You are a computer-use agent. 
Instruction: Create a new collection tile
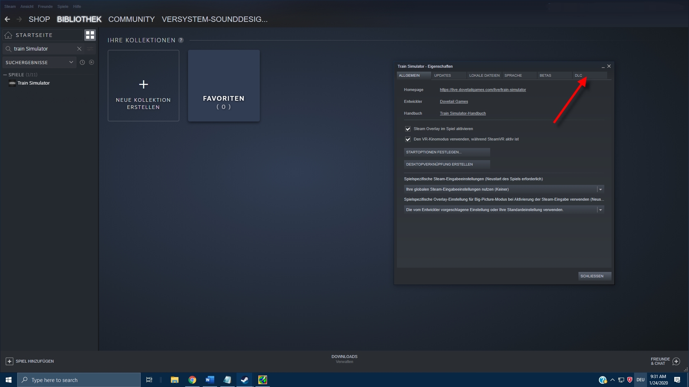pos(144,86)
